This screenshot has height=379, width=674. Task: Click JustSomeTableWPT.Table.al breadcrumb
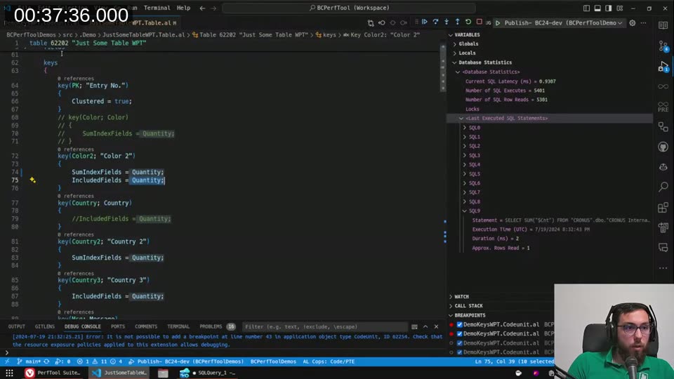pos(143,35)
